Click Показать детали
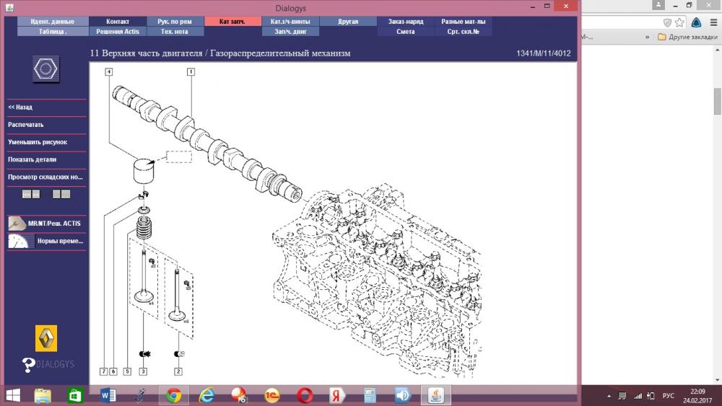722x406 pixels. coord(32,159)
